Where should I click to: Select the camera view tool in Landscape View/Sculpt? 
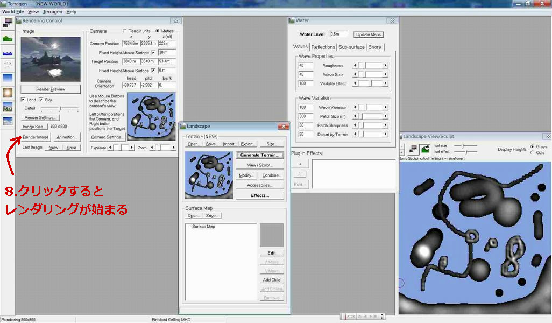tap(413, 149)
